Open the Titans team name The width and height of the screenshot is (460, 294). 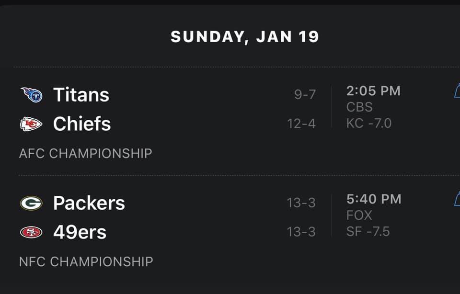coord(81,95)
